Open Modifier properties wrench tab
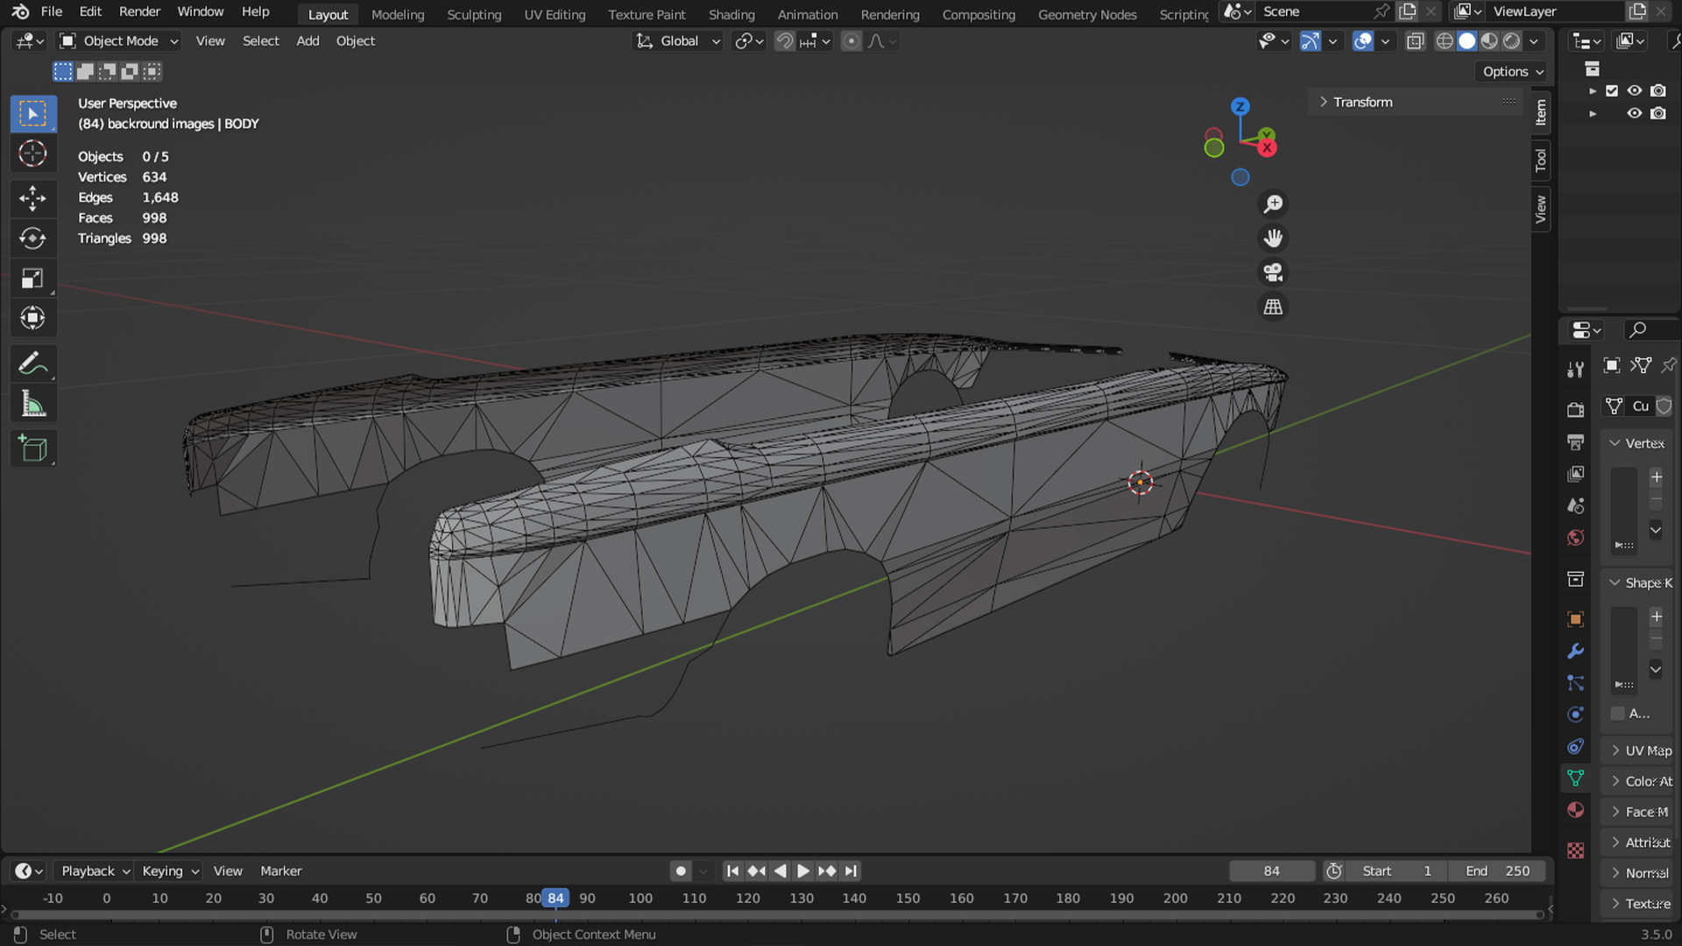Screen dimensions: 1682x946 tap(1575, 651)
